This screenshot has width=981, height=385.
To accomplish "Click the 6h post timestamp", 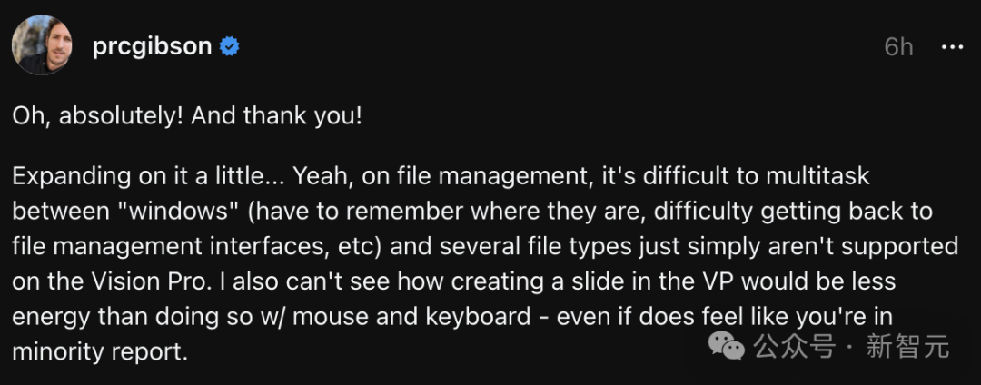I will click(898, 47).
